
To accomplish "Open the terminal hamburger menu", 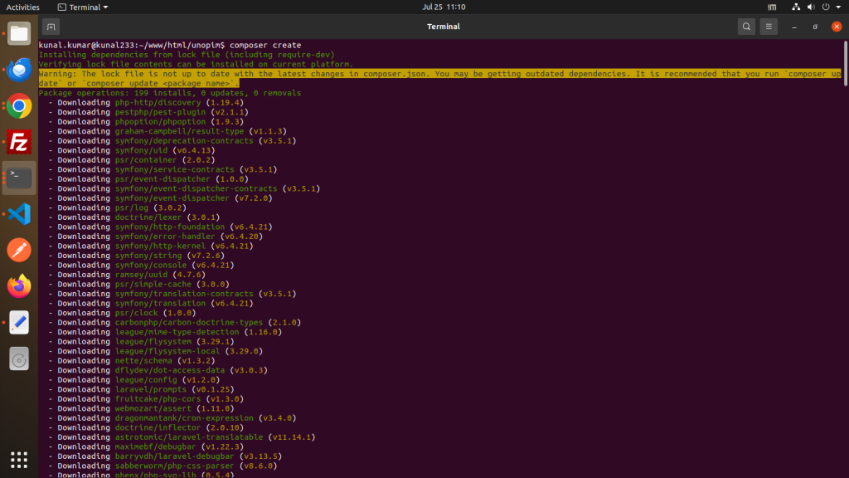I will point(769,27).
